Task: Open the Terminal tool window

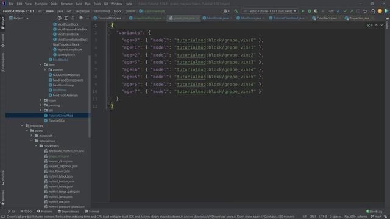Action: pos(92,212)
